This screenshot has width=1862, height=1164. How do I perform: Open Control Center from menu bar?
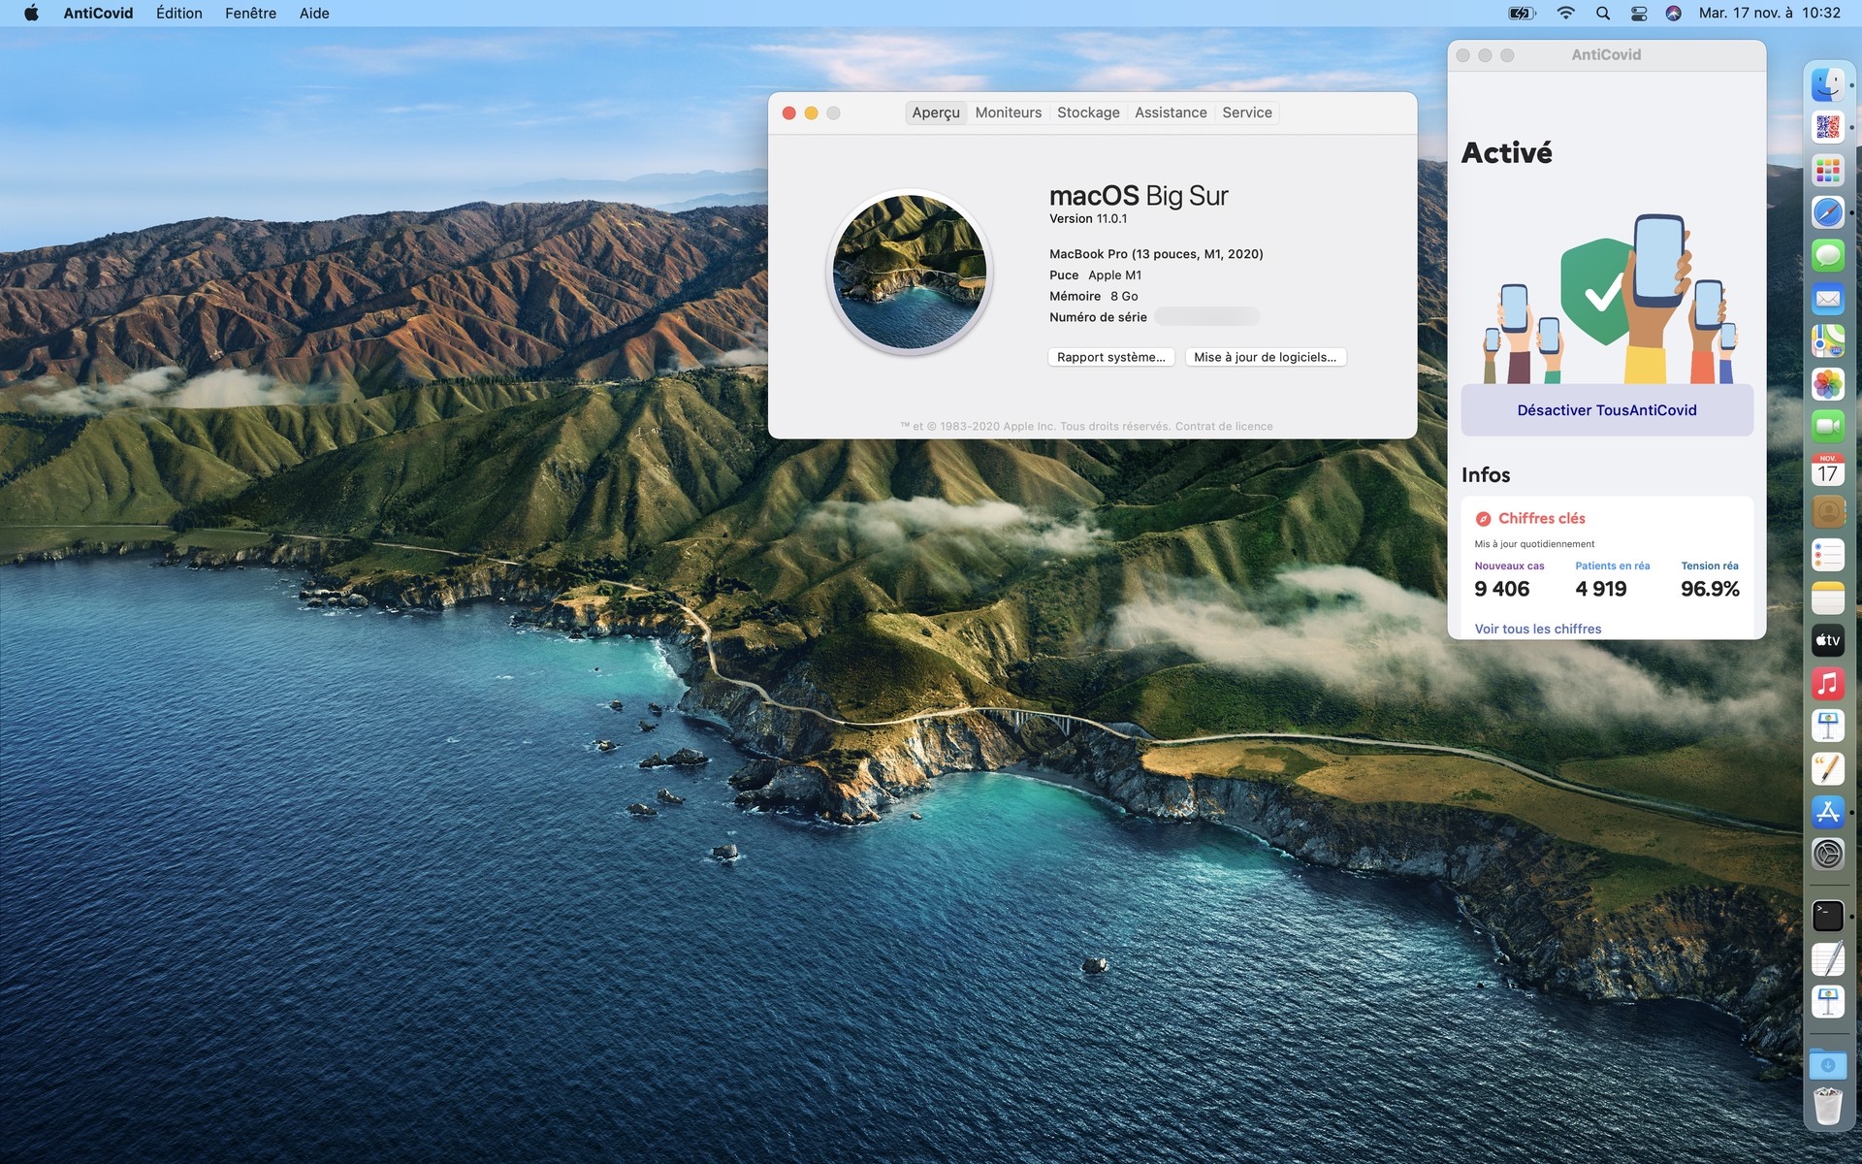click(x=1639, y=13)
